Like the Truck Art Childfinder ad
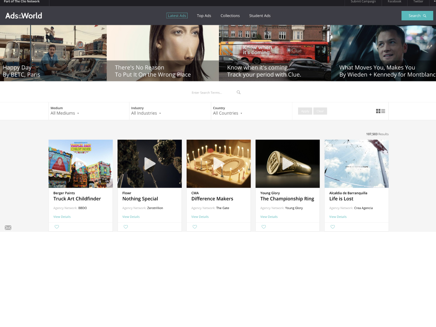436x327 pixels. point(57,227)
